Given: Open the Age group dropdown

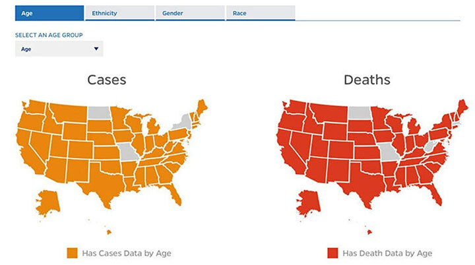Looking at the screenshot, I should point(59,49).
